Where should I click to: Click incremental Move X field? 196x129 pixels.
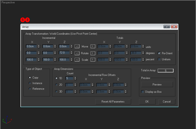point(31,46)
